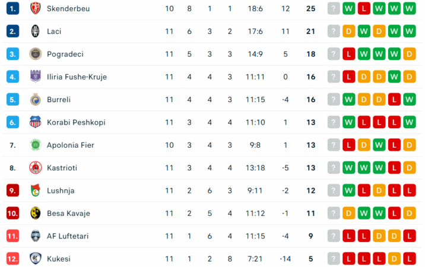
Task: Click the Laci team logo
Action: pyautogui.click(x=35, y=31)
